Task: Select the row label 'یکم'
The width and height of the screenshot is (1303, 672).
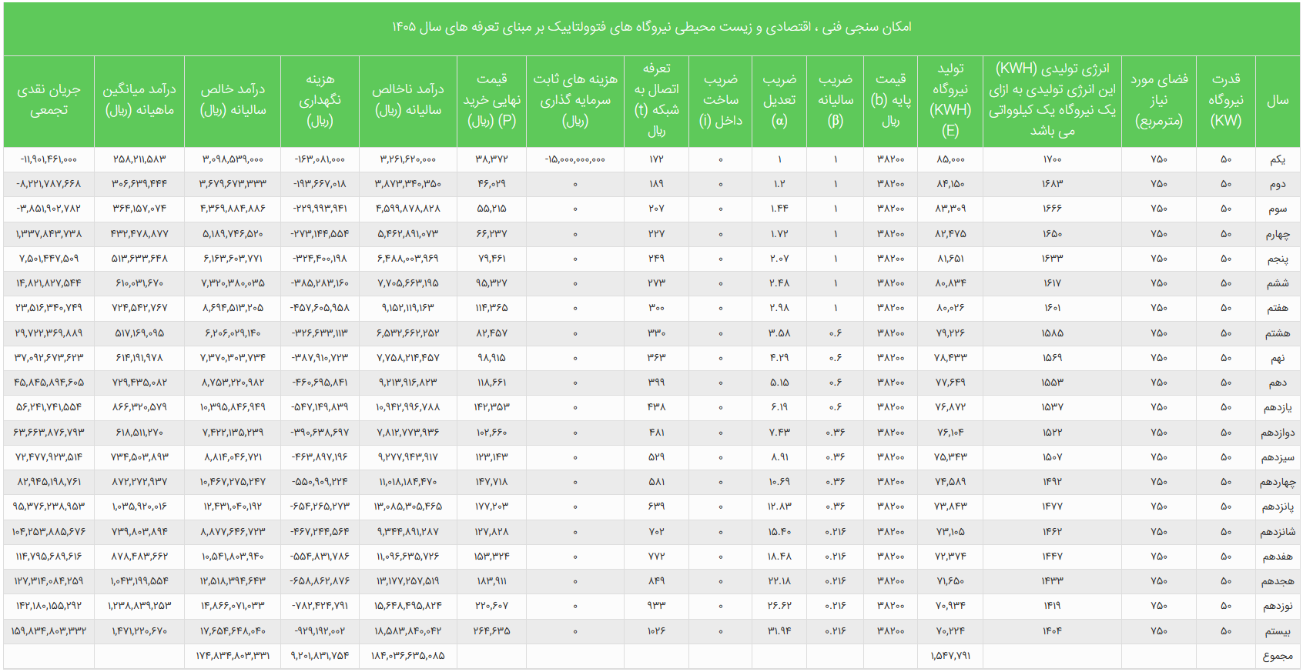Action: click(1278, 159)
